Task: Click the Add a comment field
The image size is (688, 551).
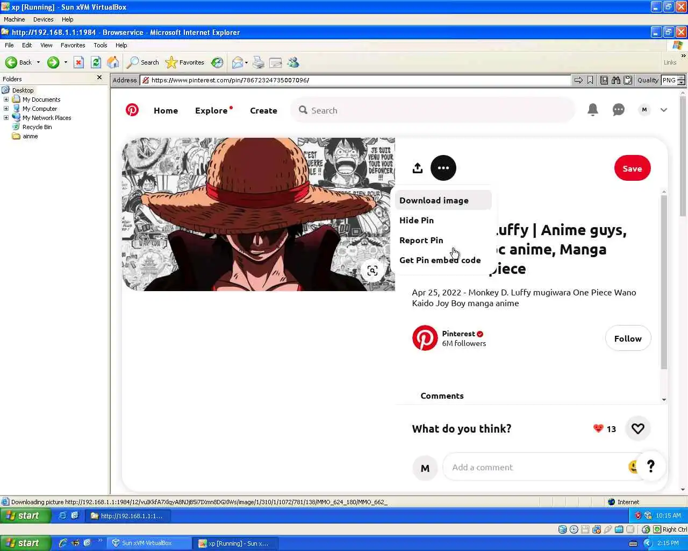Action: (537, 467)
